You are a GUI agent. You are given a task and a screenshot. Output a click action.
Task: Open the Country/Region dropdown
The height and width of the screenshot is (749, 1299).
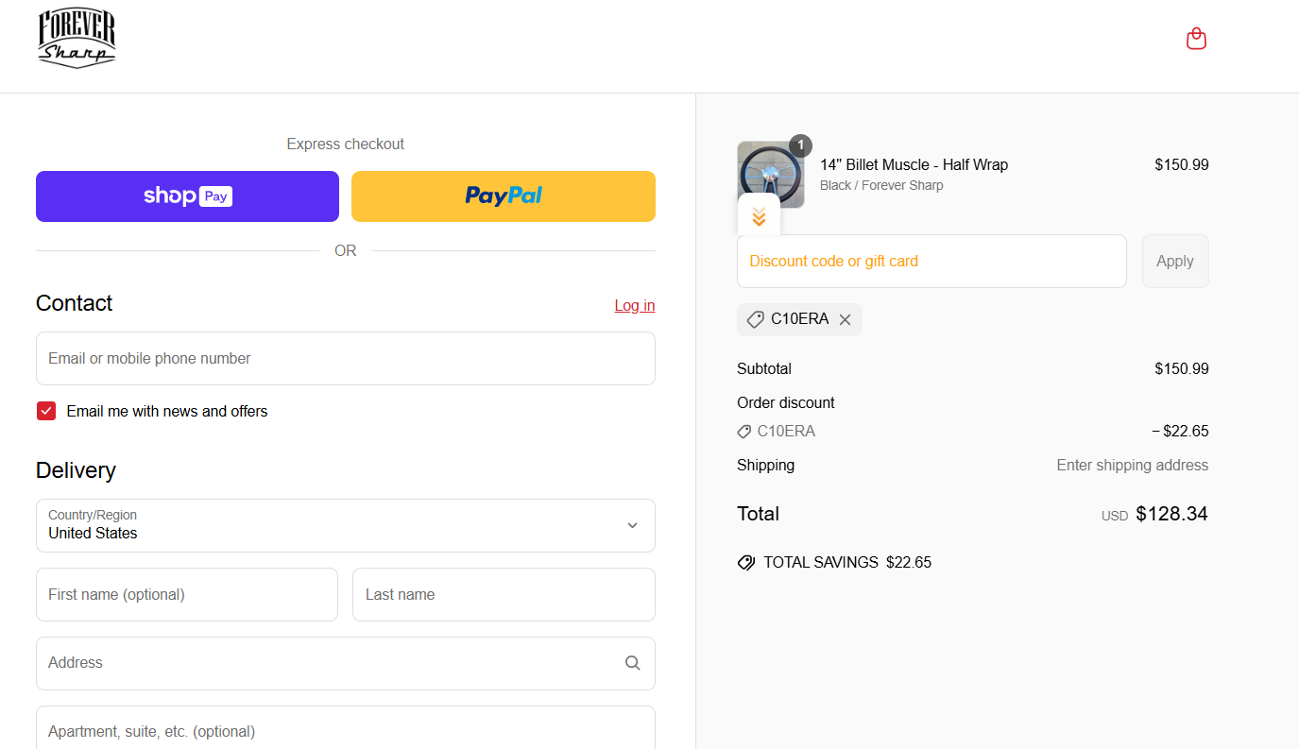[x=345, y=525]
